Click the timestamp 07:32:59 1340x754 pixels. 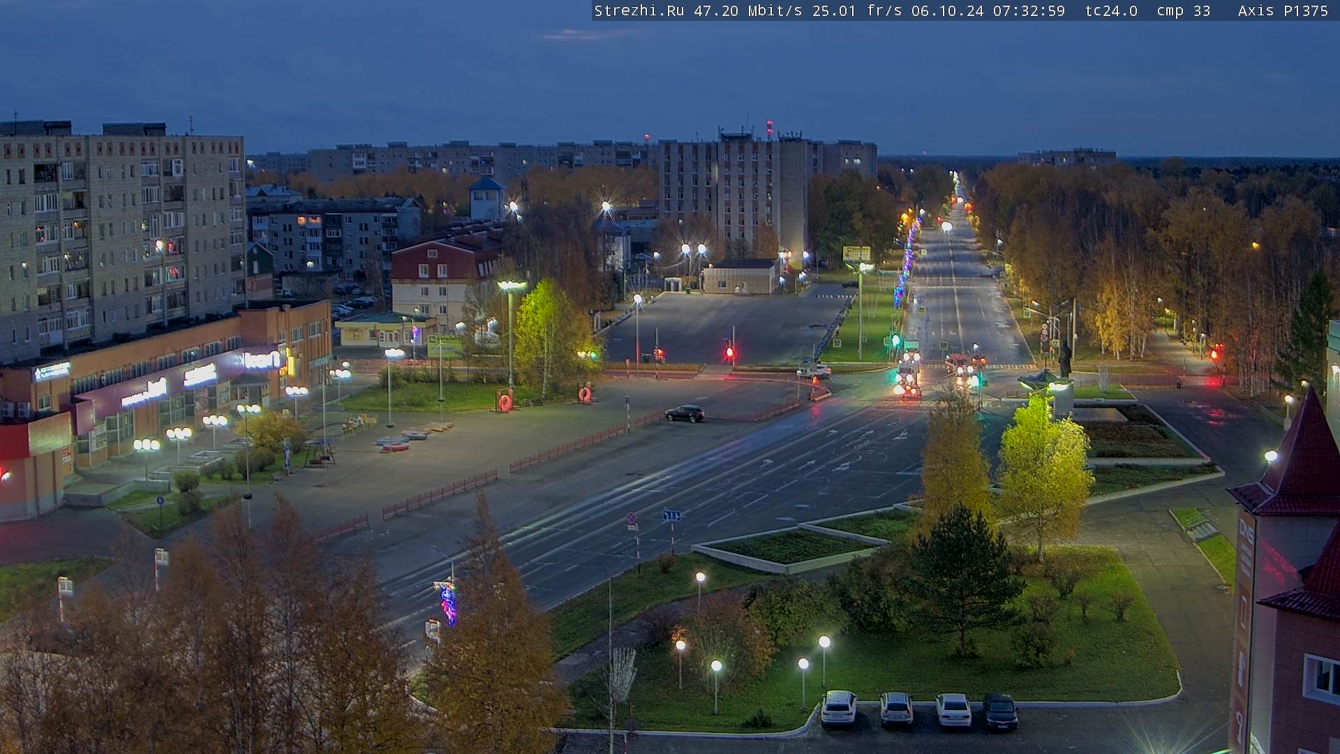pyautogui.click(x=1029, y=10)
